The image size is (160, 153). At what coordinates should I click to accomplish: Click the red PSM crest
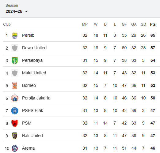point(15,123)
